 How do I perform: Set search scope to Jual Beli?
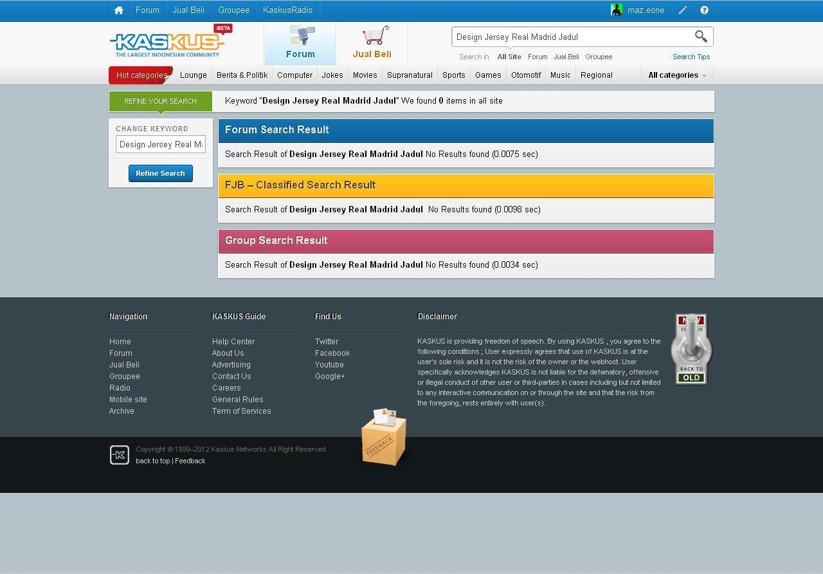coord(566,57)
